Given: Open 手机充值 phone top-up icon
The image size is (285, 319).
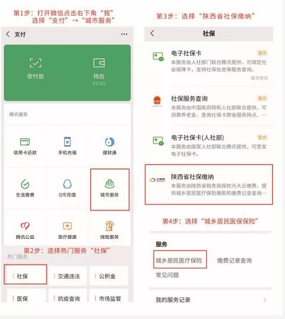Looking at the screenshot, I should tap(67, 141).
